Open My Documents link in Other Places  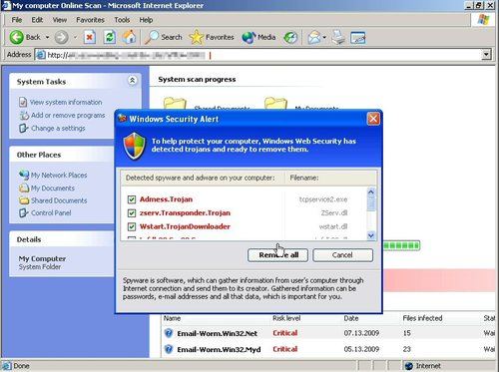[53, 188]
